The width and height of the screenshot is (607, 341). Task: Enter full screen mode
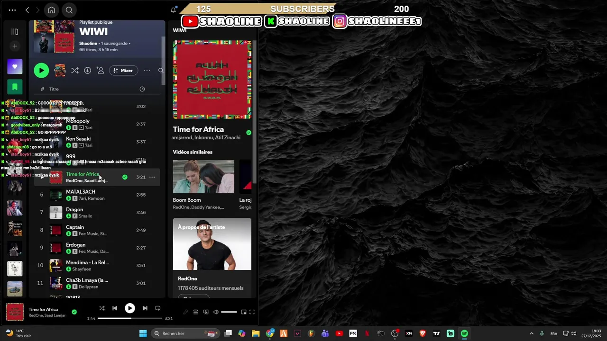pos(252,312)
